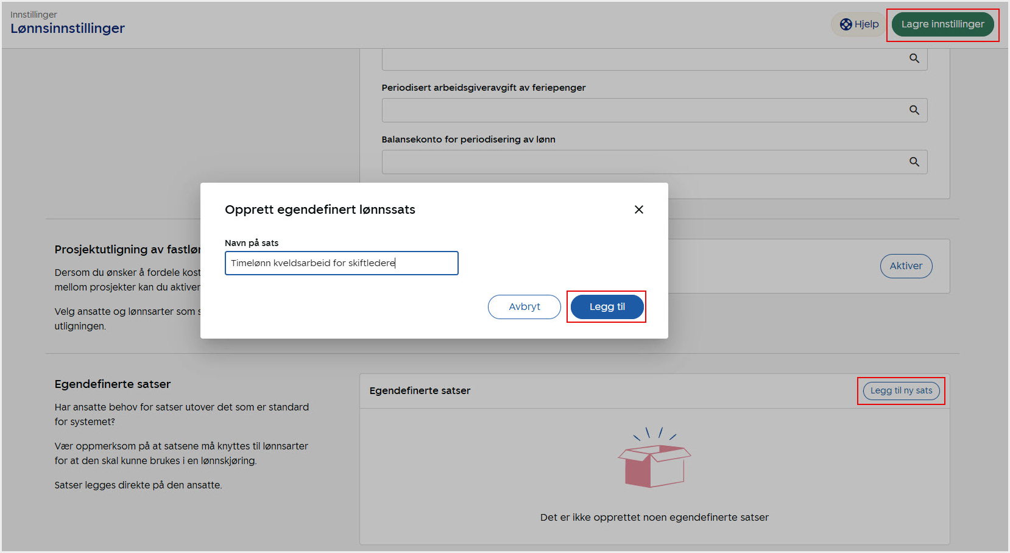Click the Egendefinerte satser panel header
This screenshot has height=553, width=1010.
[x=420, y=391]
